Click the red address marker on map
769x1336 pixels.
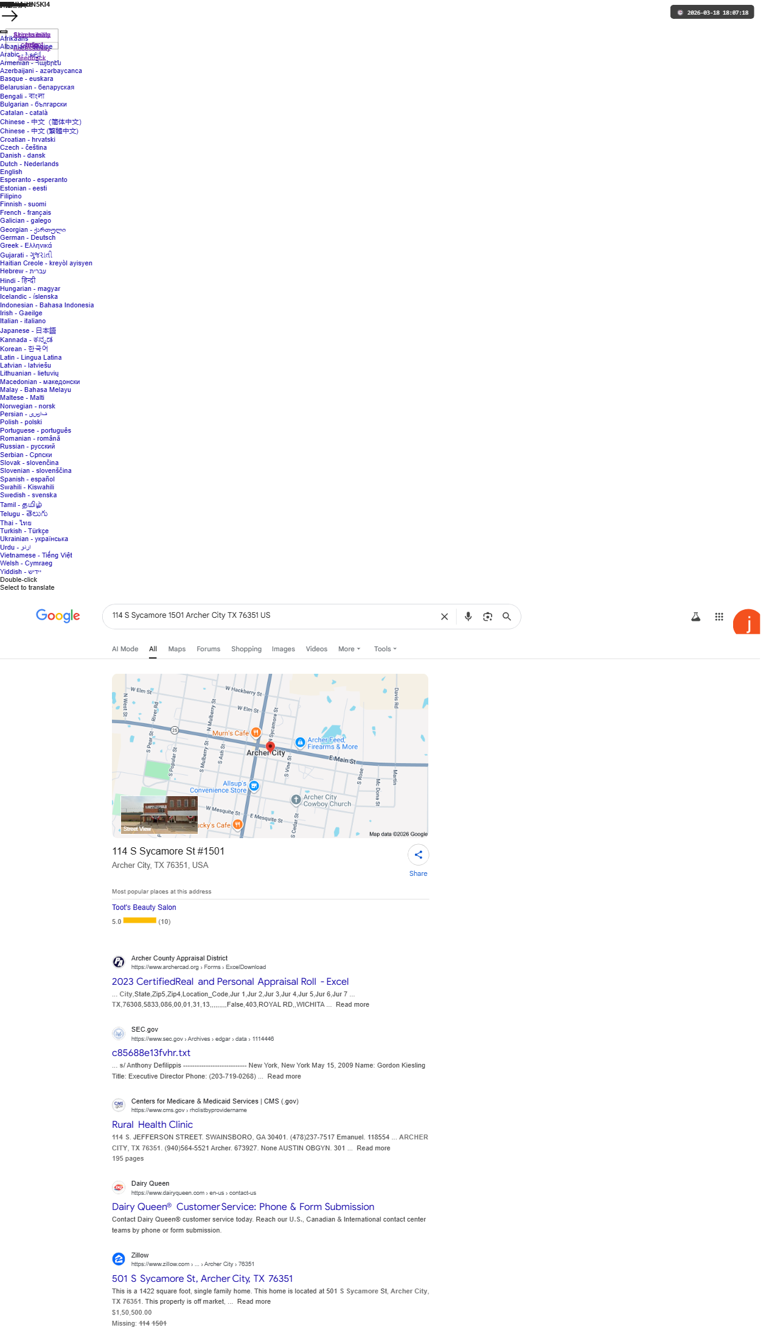[270, 746]
